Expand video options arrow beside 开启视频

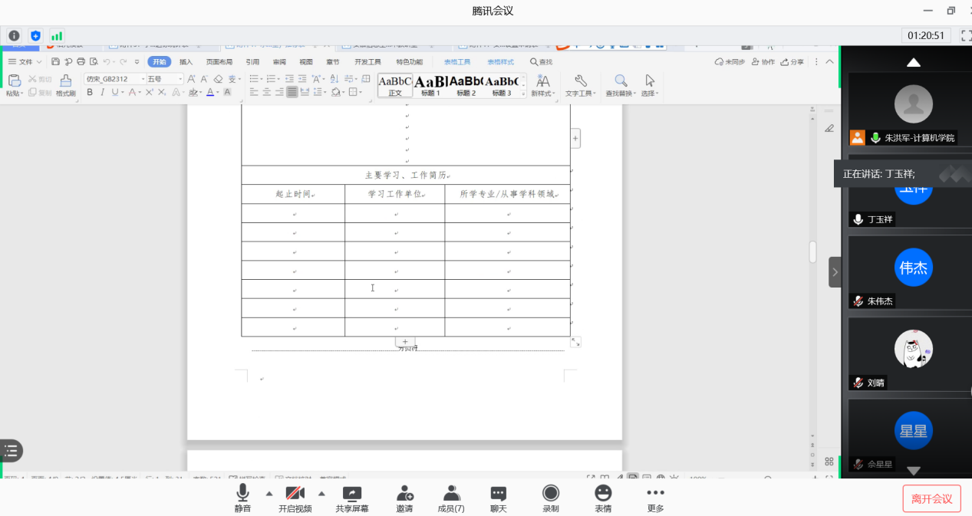pos(321,493)
